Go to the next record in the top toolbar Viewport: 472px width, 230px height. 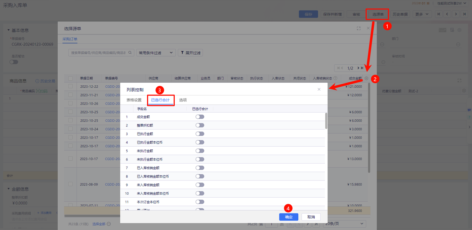[x=456, y=14]
